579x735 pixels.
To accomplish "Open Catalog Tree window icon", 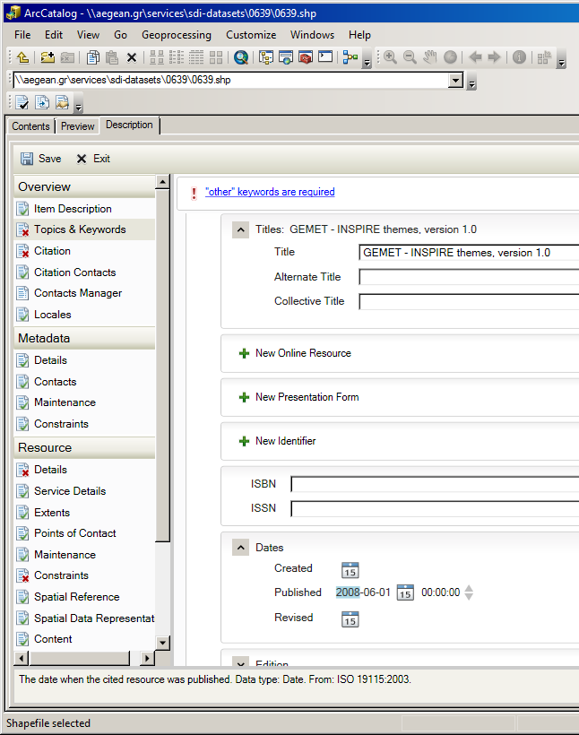I will coord(266,57).
